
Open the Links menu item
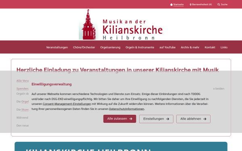(x=224, y=47)
